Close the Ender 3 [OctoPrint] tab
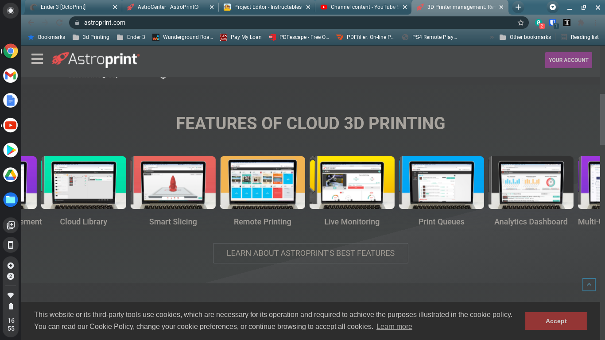605x340 pixels. 115,7
